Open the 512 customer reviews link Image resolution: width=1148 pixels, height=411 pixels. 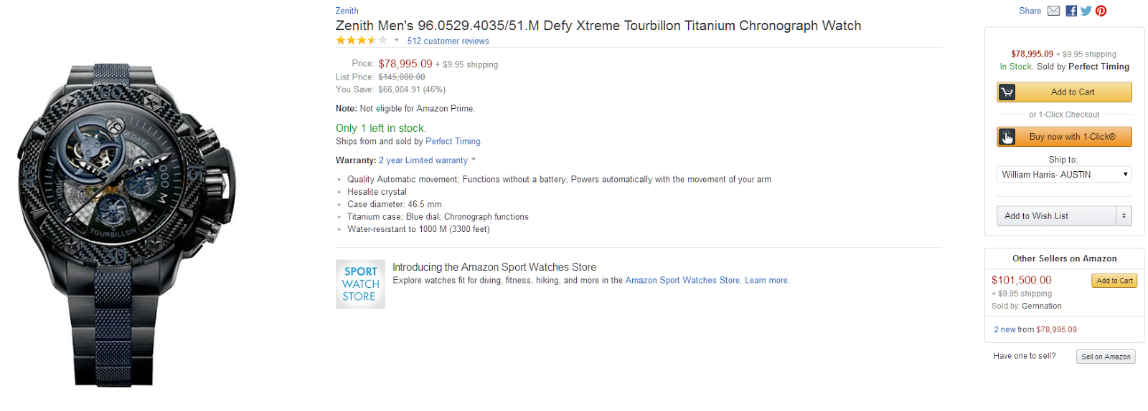[x=448, y=42]
